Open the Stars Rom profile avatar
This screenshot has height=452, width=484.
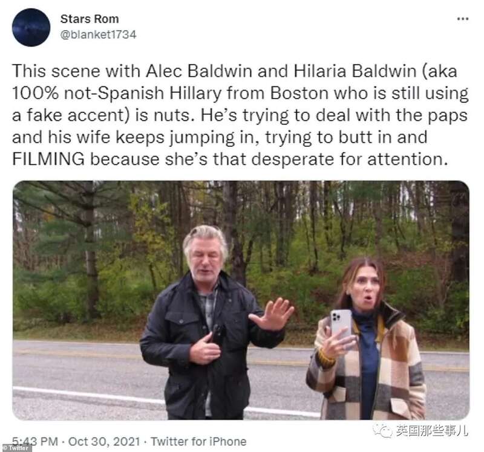coord(31,27)
